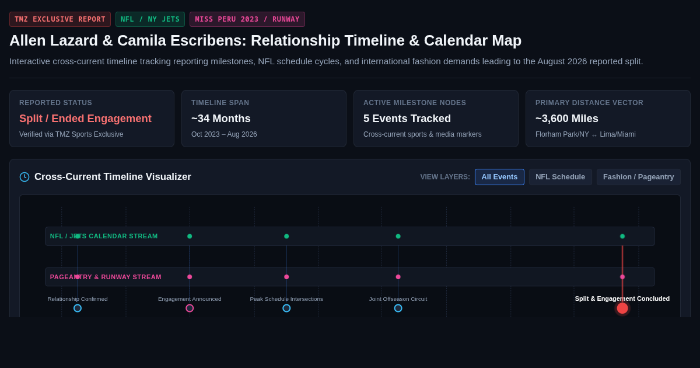
Task: Click the VIEW LAYERS label
Action: [x=445, y=177]
